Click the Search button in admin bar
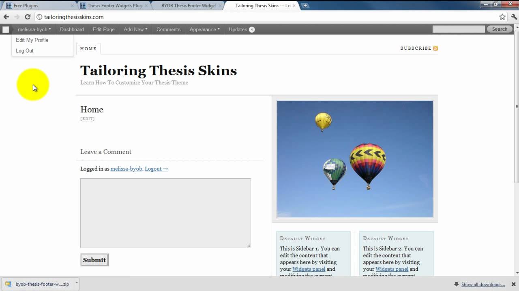This screenshot has width=519, height=291. pos(500,29)
